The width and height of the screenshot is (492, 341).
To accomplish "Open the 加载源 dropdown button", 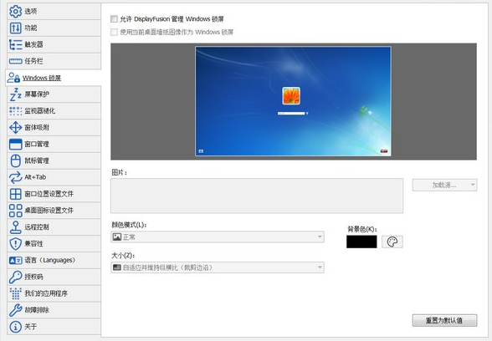I will (x=444, y=185).
